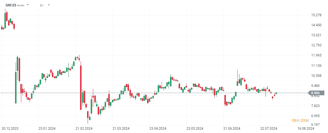Select the 21.06.2024 time axis marker
Image resolution: width=328 pixels, height=133 pixels.
click(x=232, y=129)
